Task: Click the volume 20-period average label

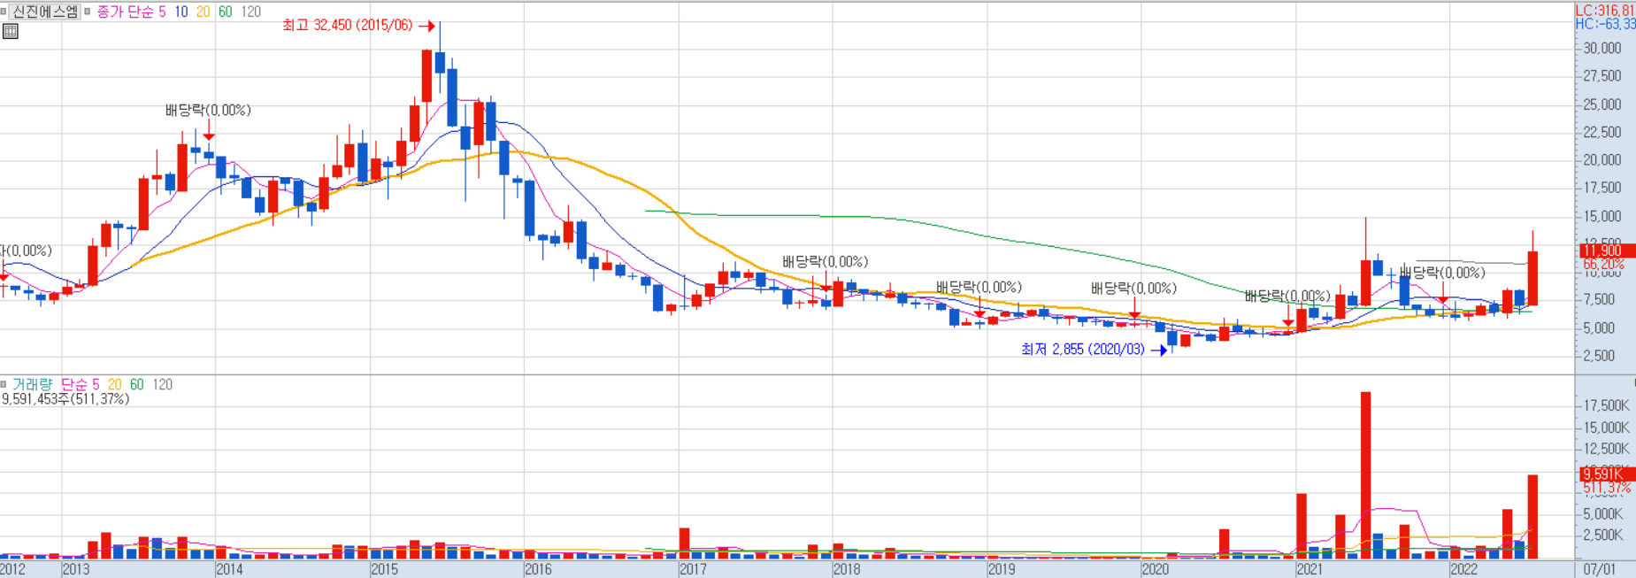Action: click(115, 384)
